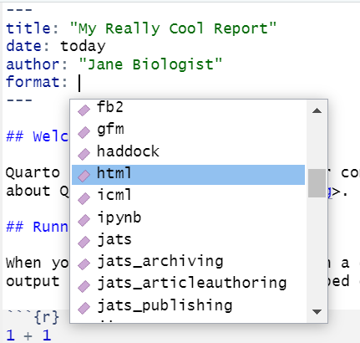Click the diamond icon beside jats_archiving
The height and width of the screenshot is (343, 360).
84,264
